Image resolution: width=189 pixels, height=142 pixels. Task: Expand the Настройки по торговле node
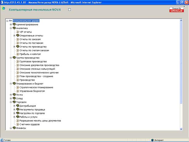[14, 113]
